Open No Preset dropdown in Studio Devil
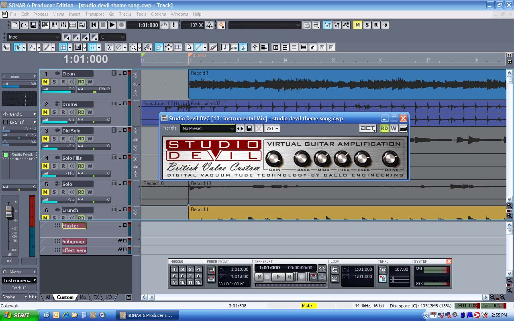 click(x=208, y=128)
